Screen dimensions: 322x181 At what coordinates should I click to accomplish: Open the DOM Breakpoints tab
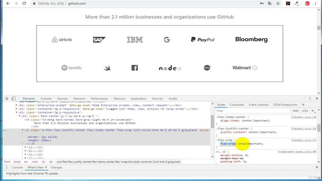pos(285,105)
